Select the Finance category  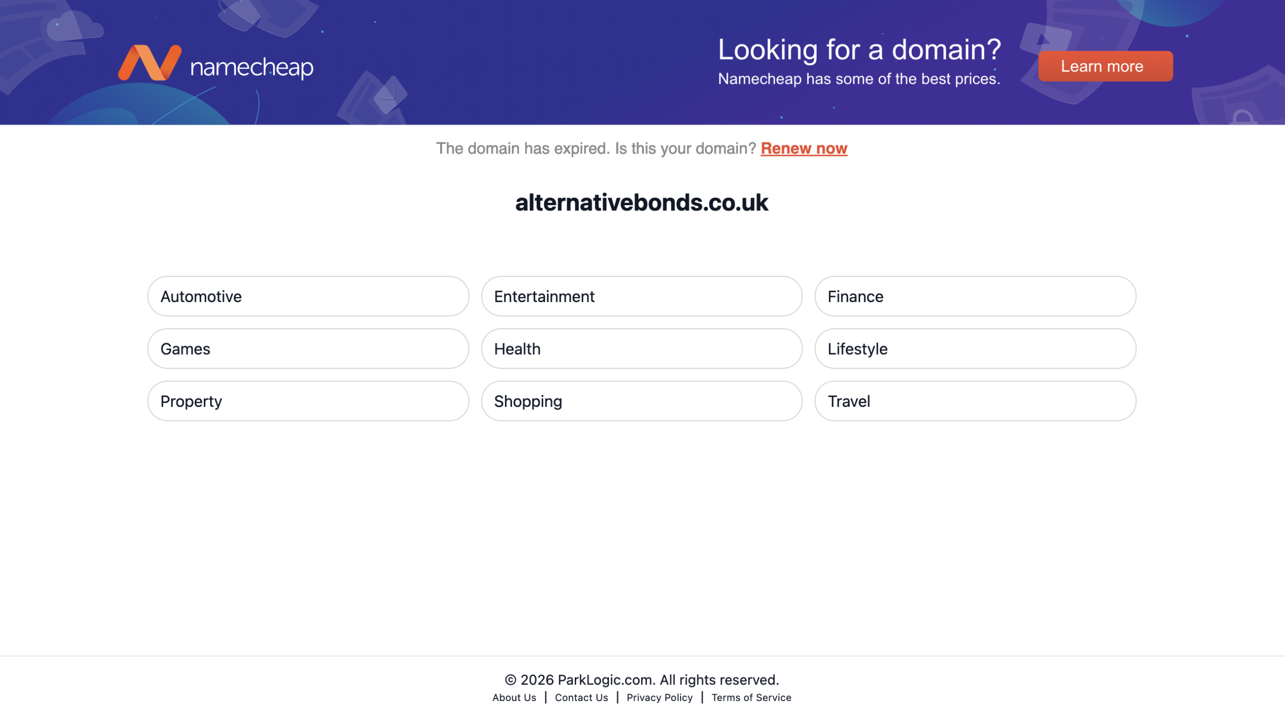[x=974, y=296]
